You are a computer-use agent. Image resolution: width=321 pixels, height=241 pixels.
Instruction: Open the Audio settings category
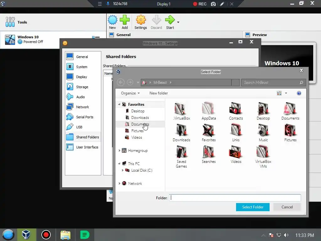tap(83, 97)
